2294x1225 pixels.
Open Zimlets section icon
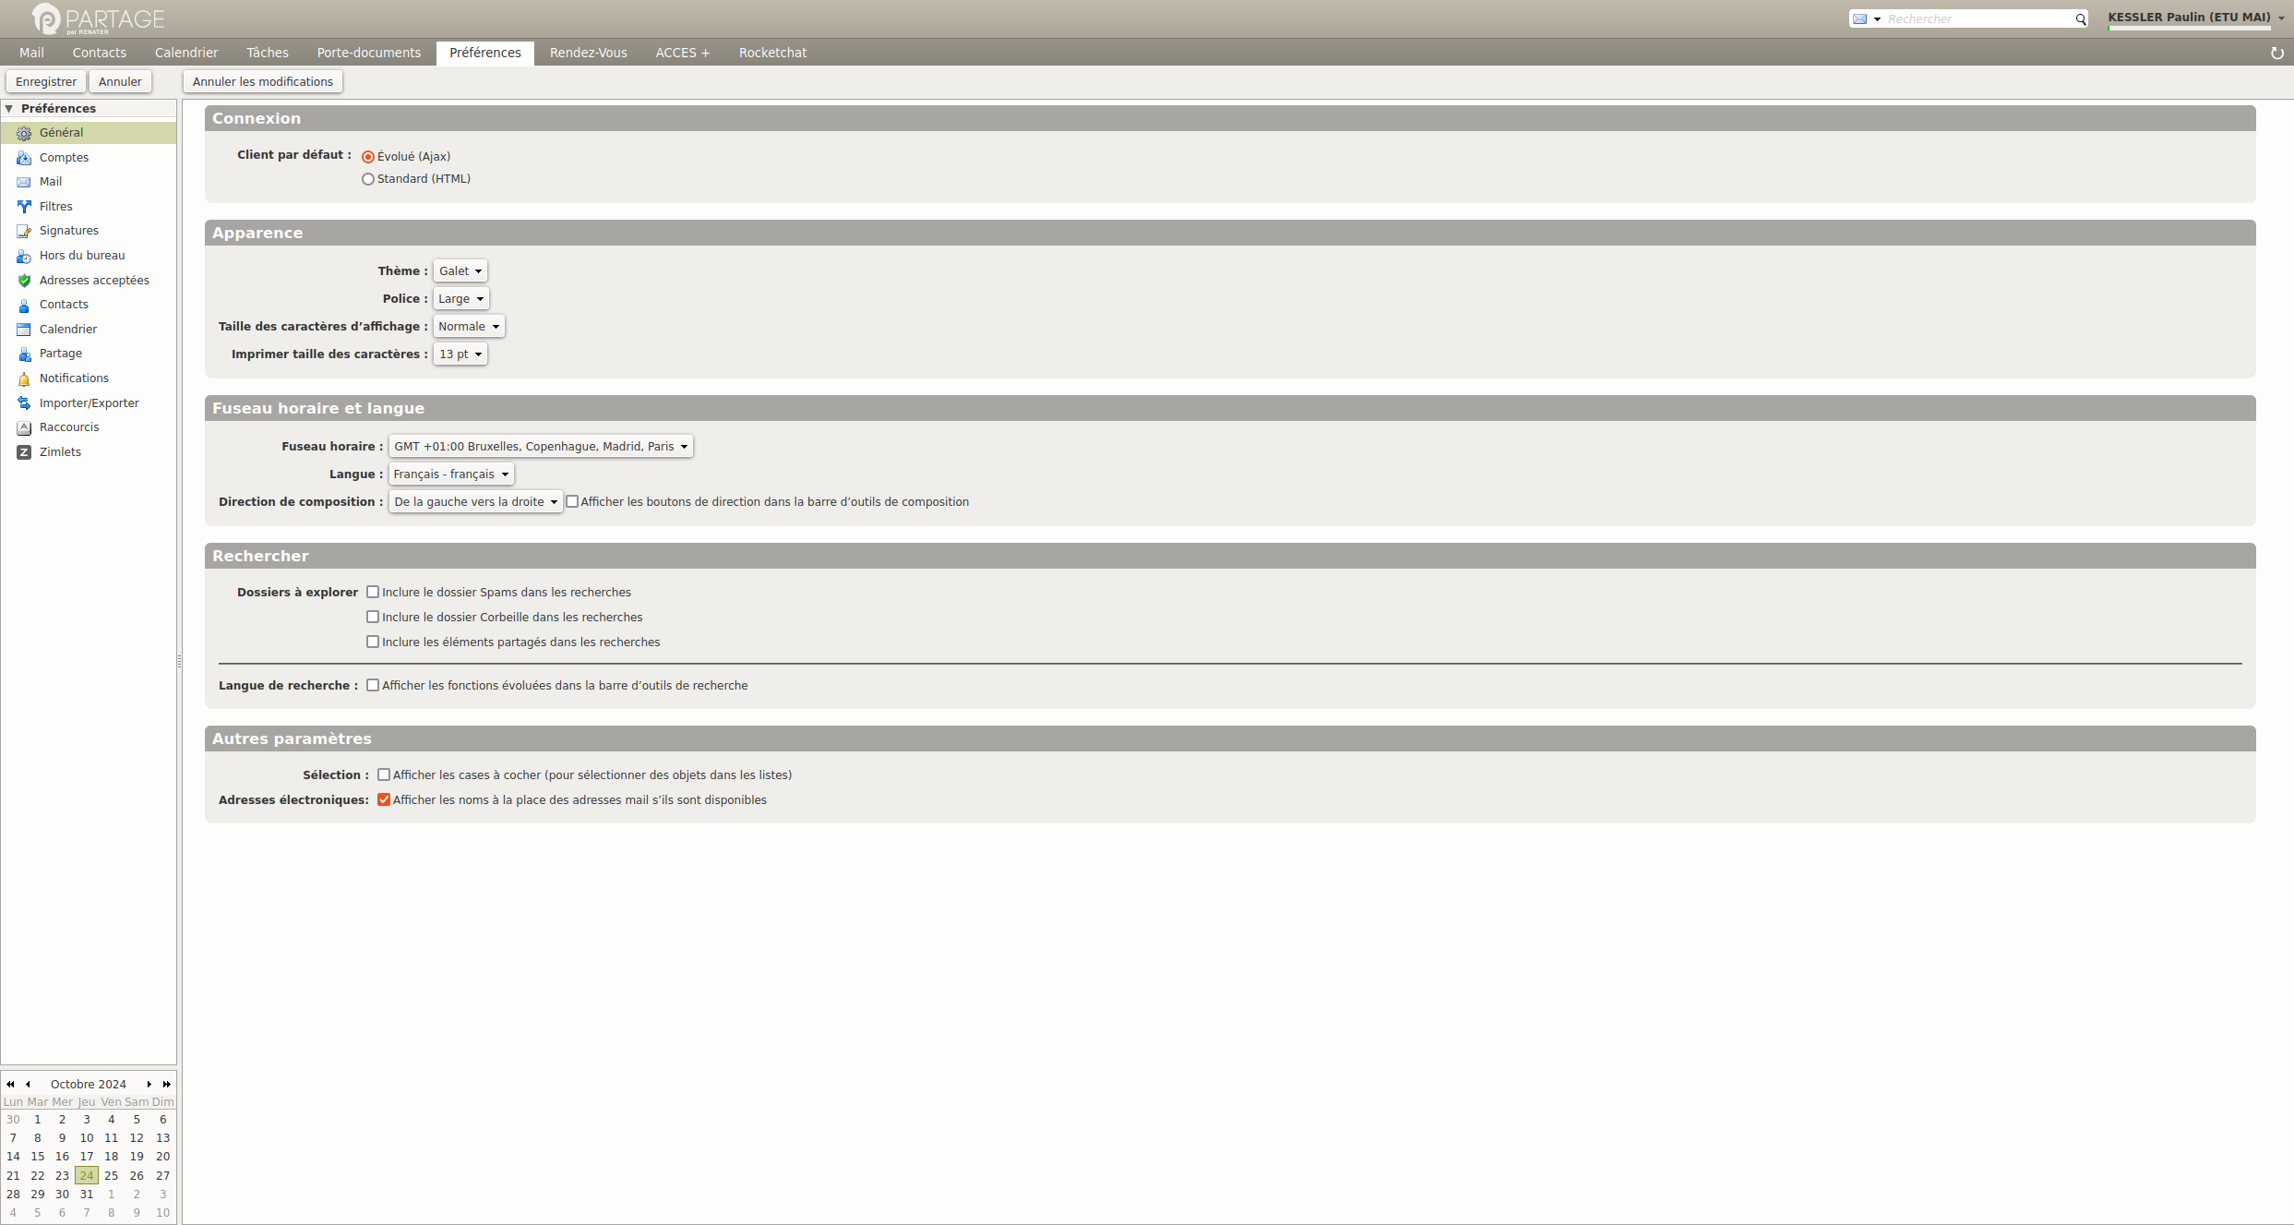click(24, 452)
